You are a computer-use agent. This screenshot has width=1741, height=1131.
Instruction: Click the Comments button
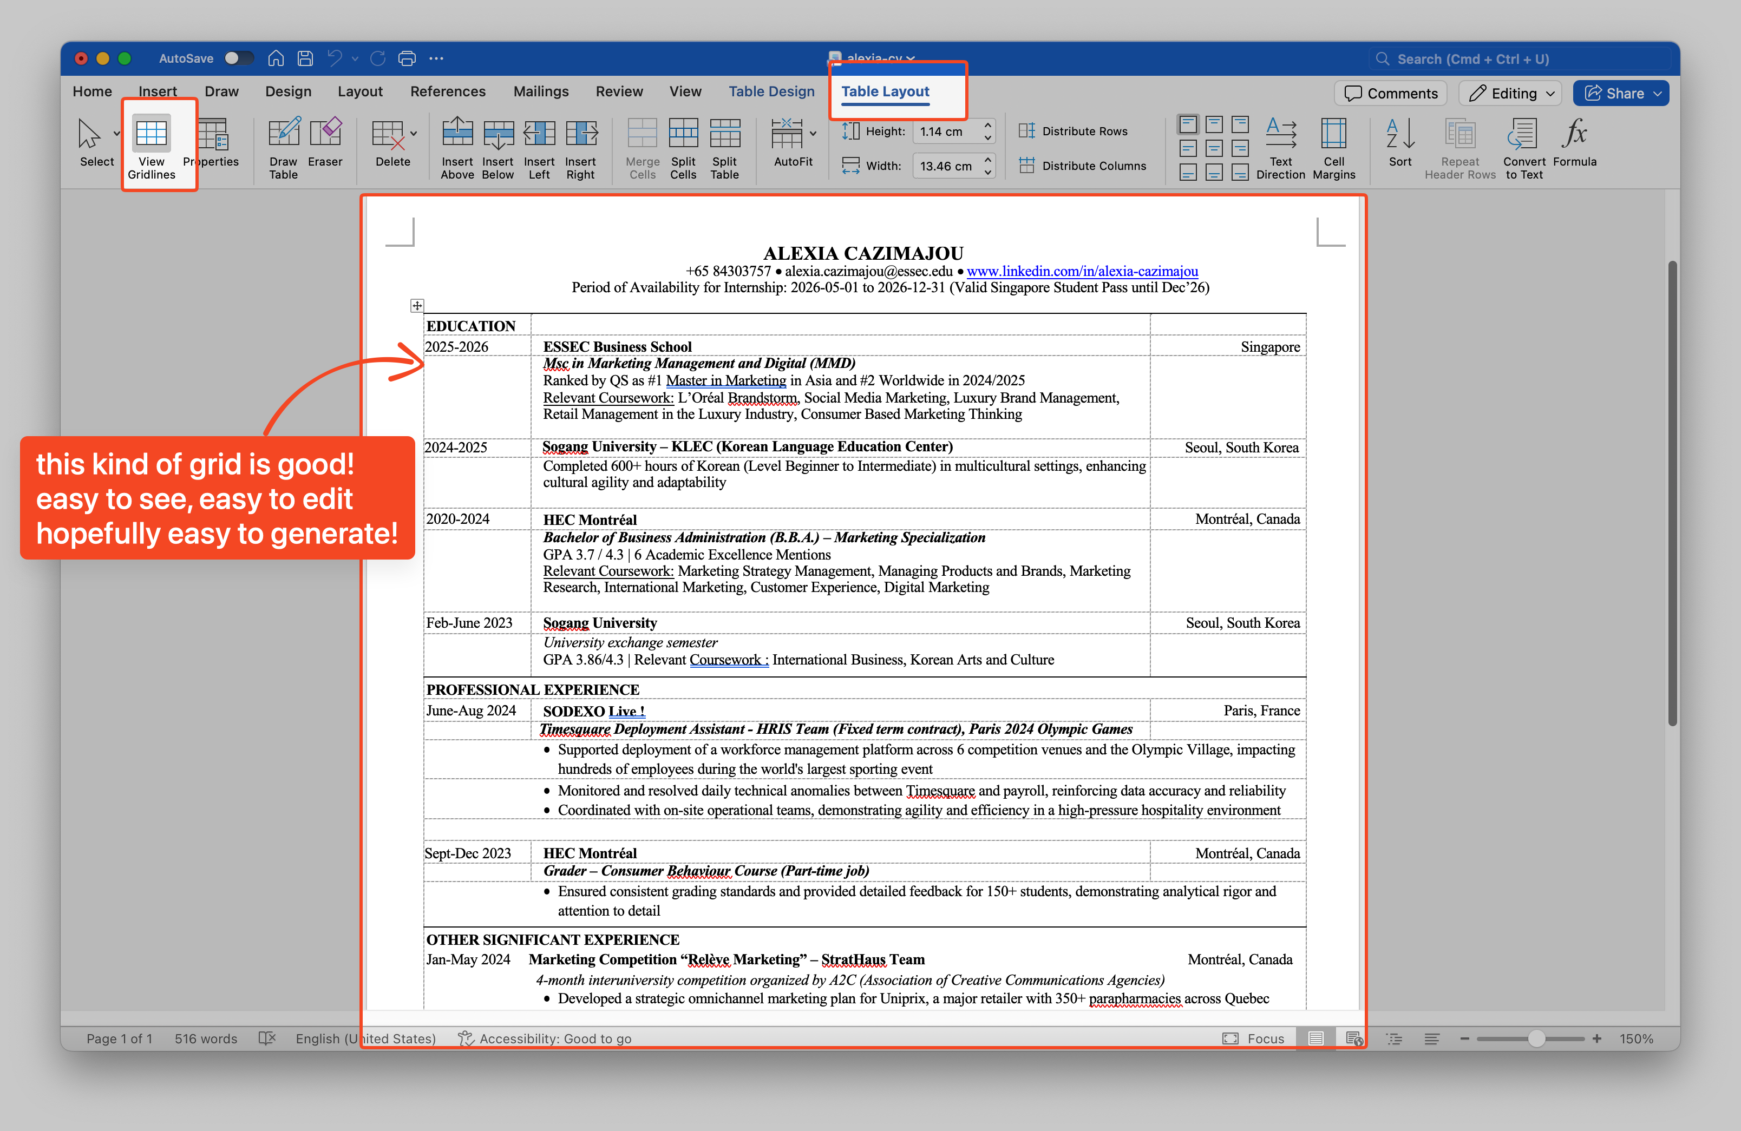click(1391, 94)
